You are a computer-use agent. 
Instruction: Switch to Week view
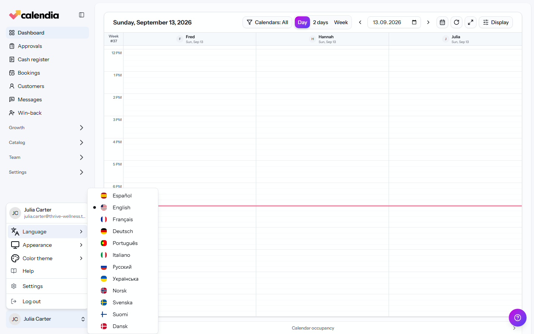(x=341, y=22)
